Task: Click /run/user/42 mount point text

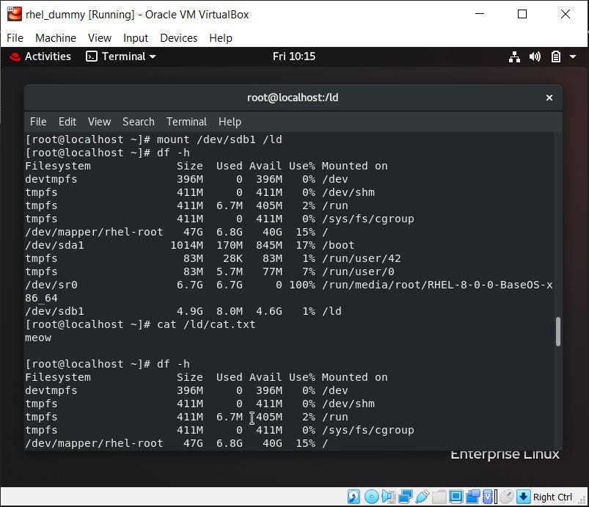Action: pos(362,258)
